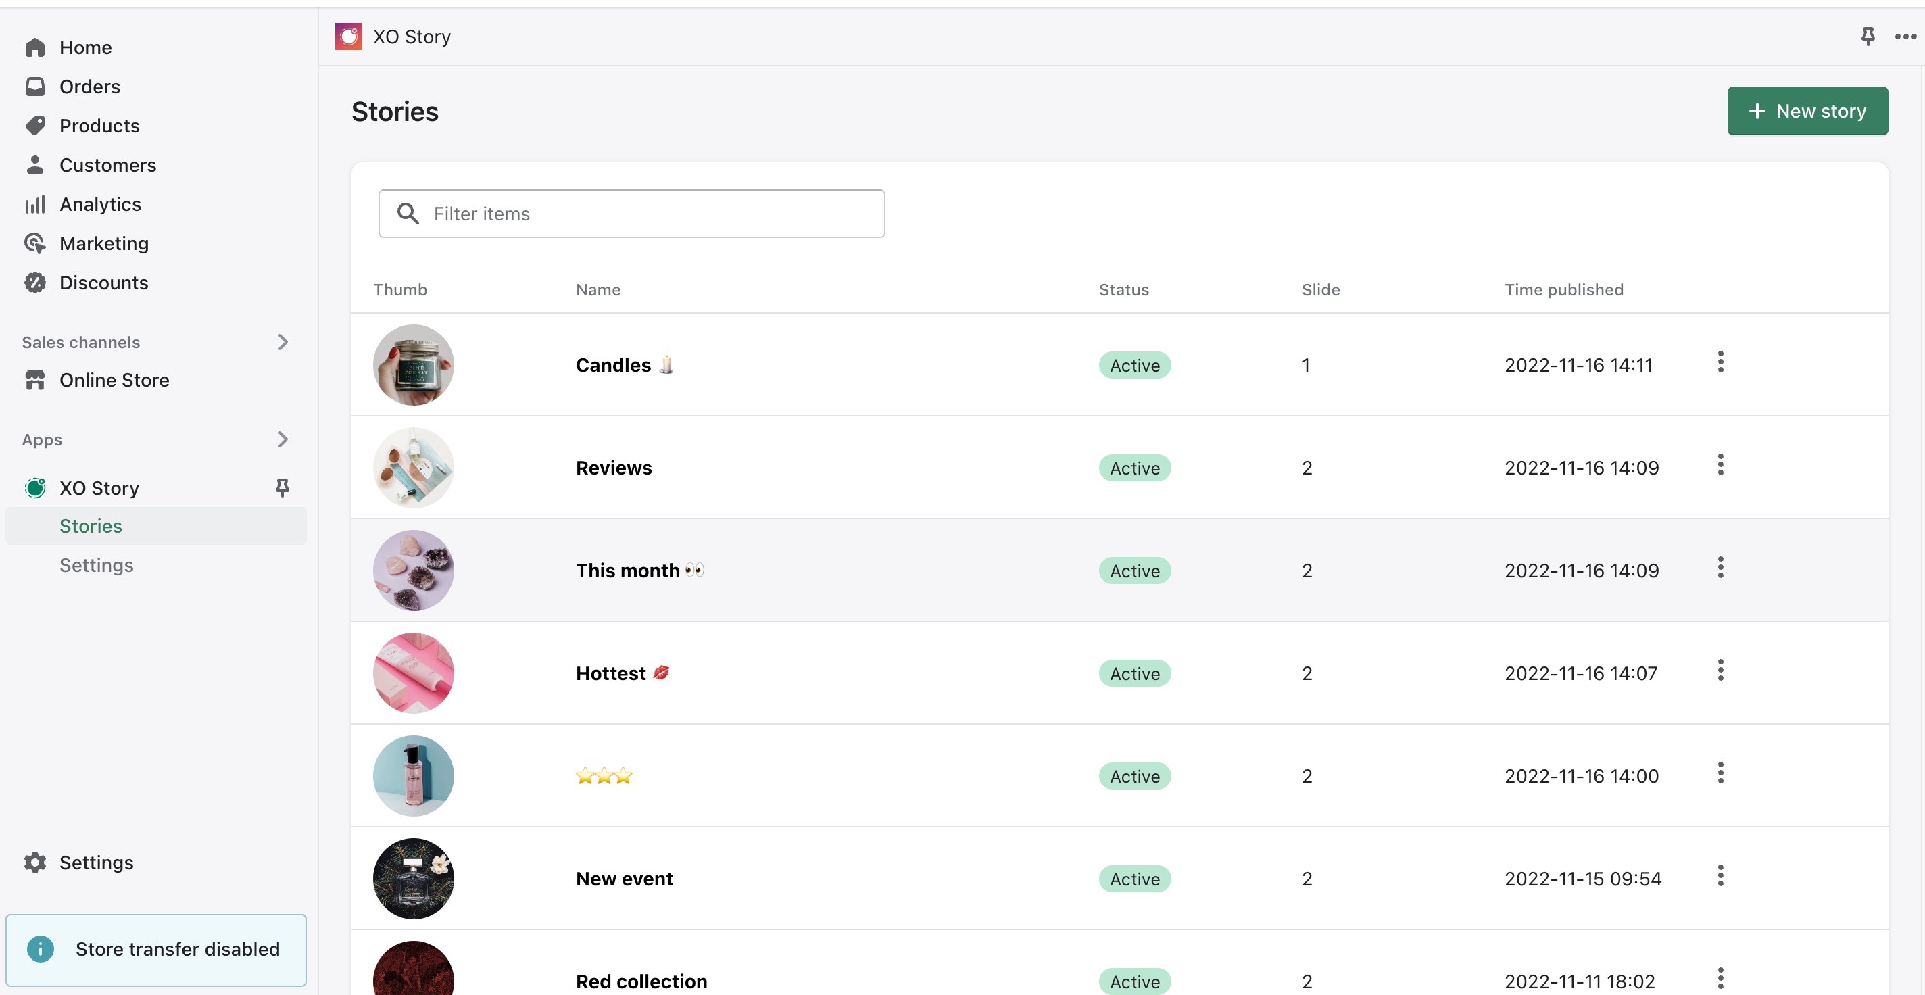
Task: Click the Red collection thumbnail
Action: point(413,972)
